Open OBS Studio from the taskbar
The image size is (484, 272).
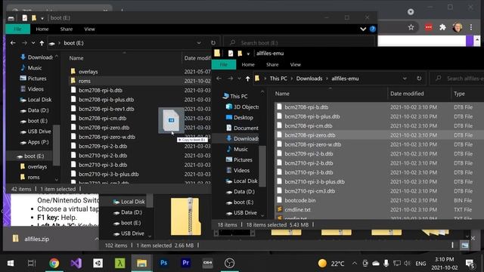(229, 263)
